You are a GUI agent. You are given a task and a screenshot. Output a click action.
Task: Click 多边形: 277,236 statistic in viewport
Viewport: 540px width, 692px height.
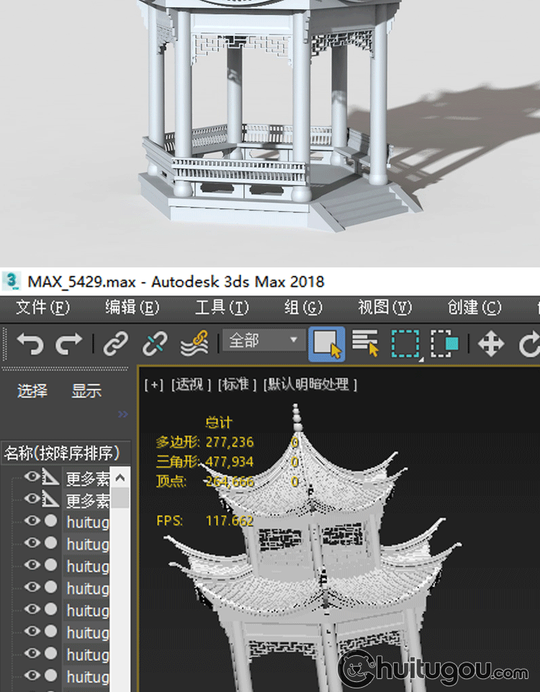point(204,442)
